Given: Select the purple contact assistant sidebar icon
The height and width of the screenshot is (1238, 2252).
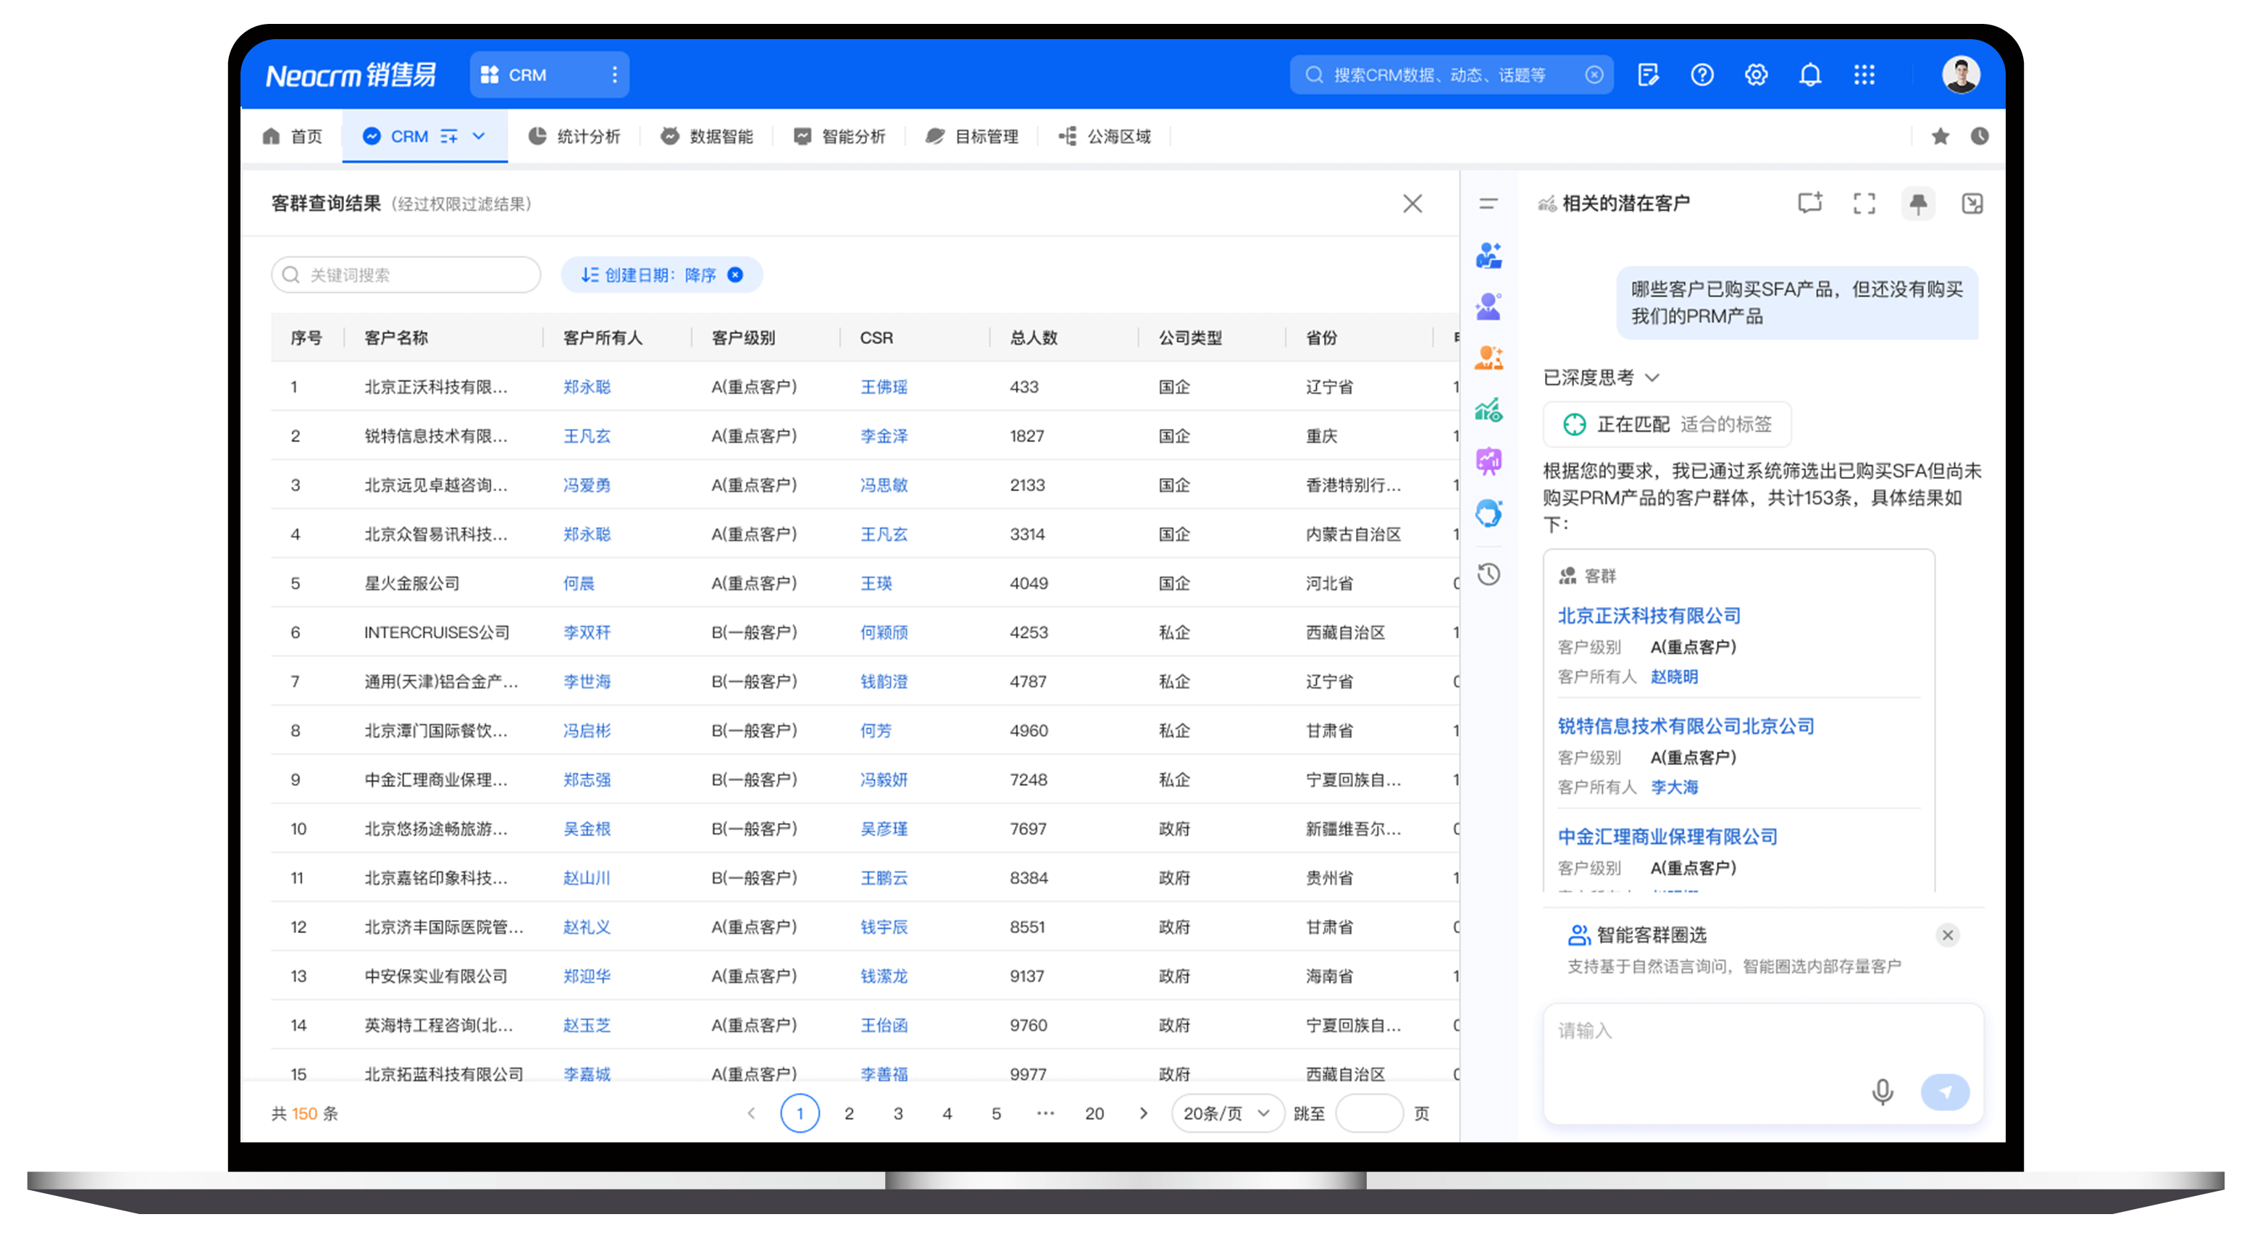Looking at the screenshot, I should coord(1489,306).
